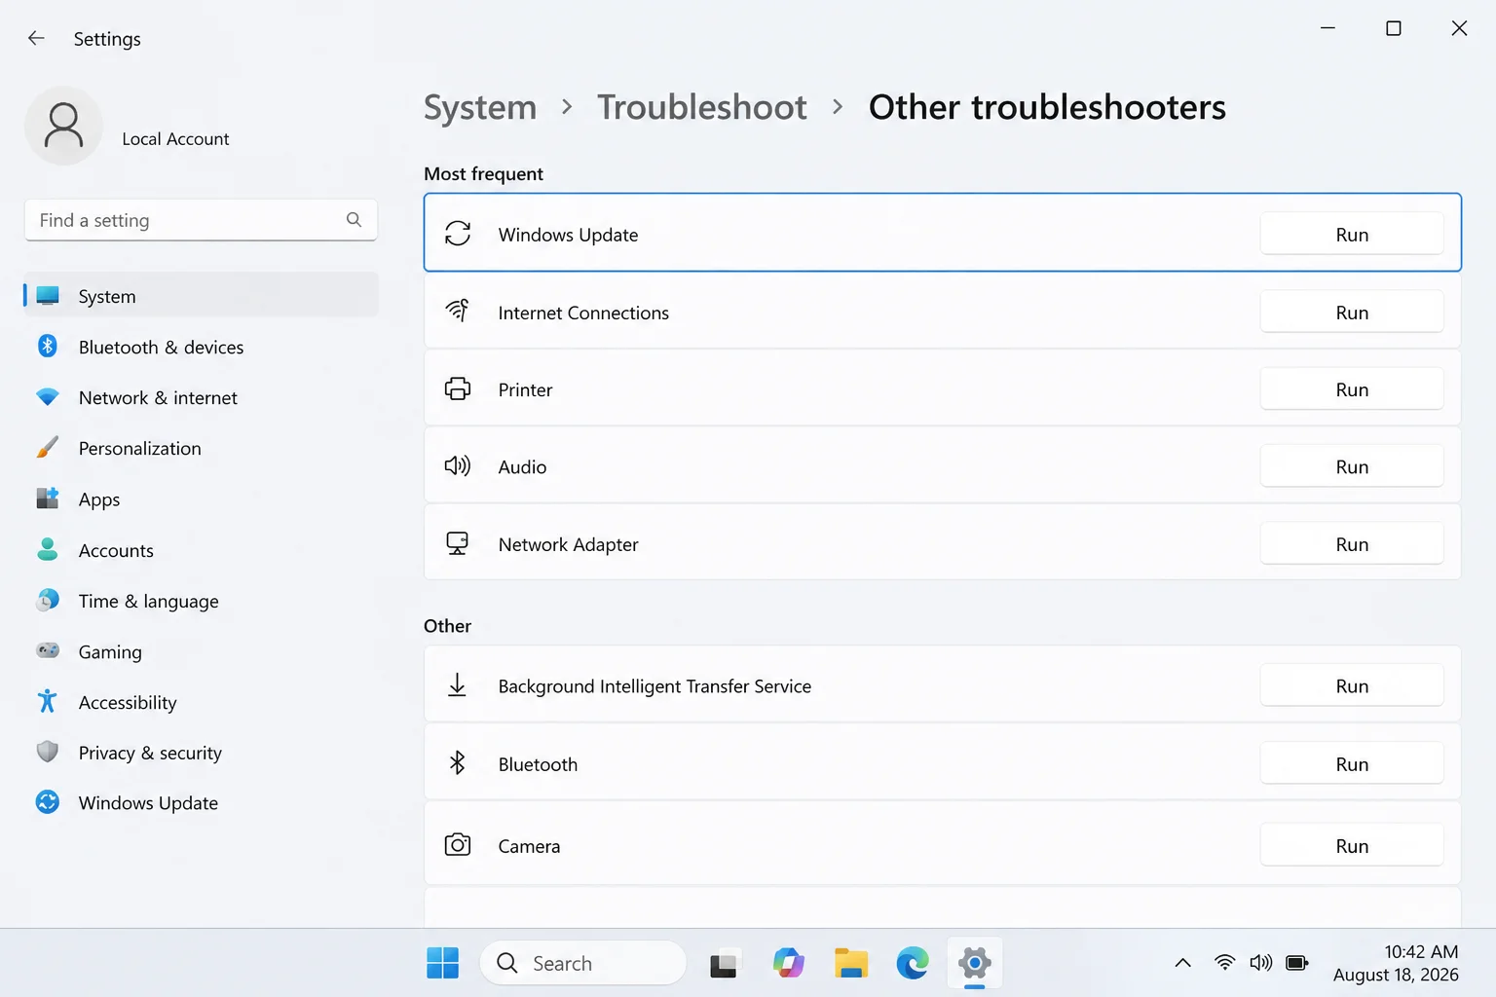Click the Audio speaker icon in list
Screen dimensions: 1496x997
[x=458, y=465]
